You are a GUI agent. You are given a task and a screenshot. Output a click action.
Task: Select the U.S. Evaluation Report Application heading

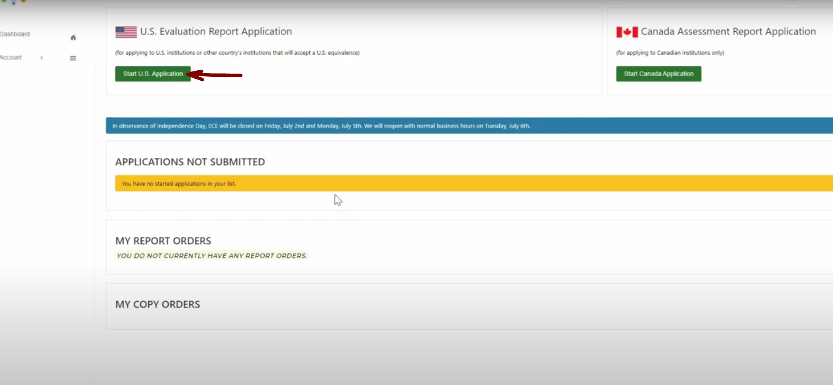[x=216, y=32]
